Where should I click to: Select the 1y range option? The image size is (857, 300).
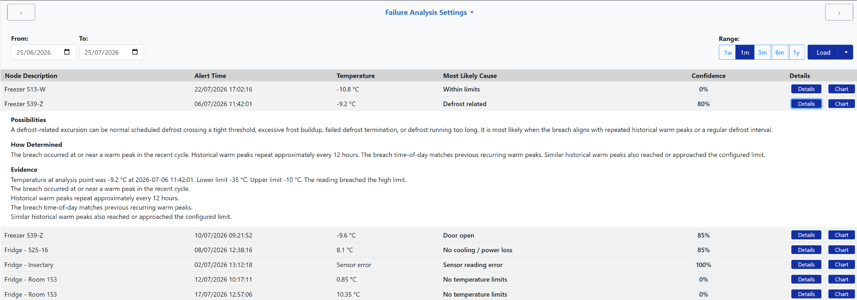coord(796,53)
